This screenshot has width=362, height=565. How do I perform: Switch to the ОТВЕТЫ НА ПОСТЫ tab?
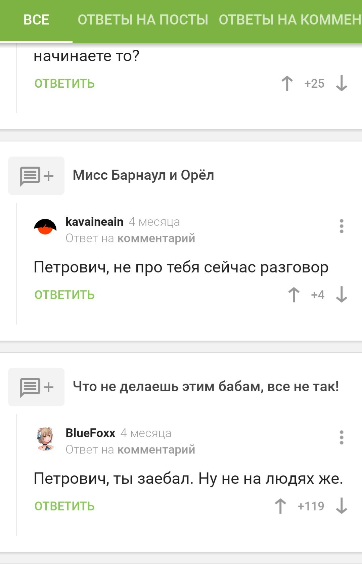pos(143,20)
